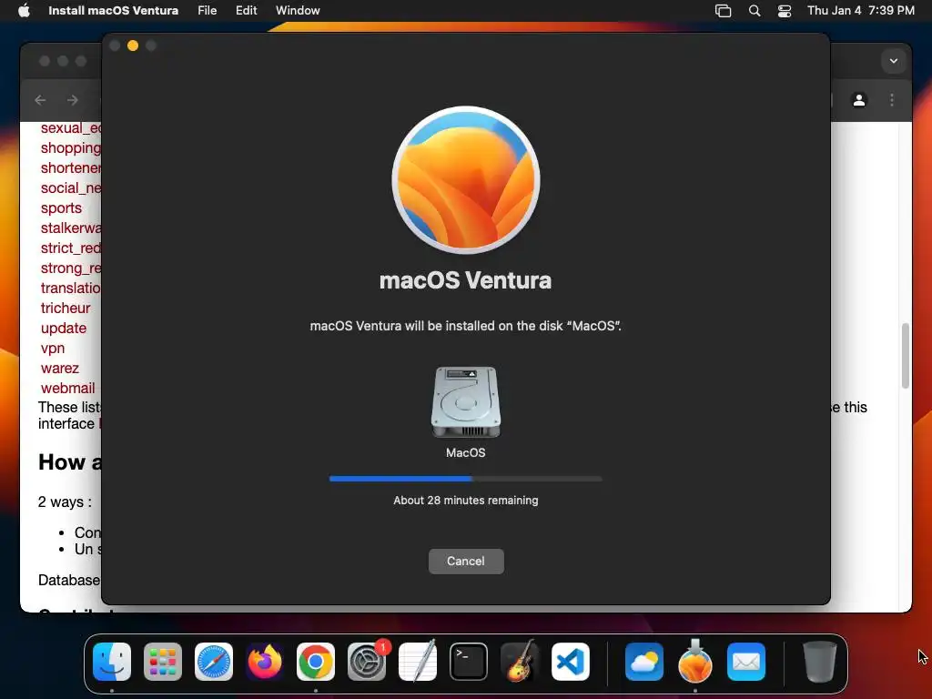Open GarageBand guitar icon in dock
Screen dimensions: 932x699
click(x=520, y=662)
